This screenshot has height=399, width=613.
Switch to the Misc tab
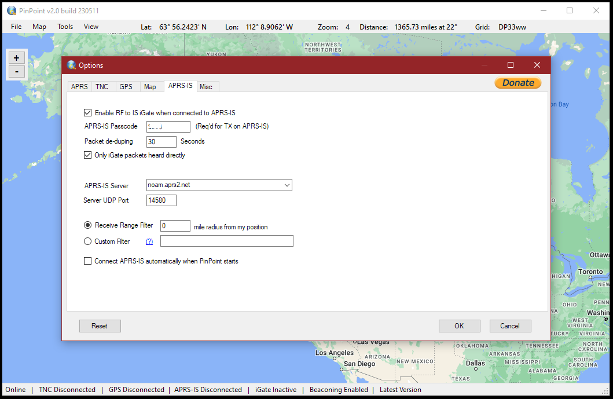pos(207,86)
